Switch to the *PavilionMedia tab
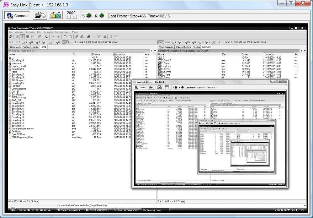The height and width of the screenshot is (218, 313). click(166, 47)
